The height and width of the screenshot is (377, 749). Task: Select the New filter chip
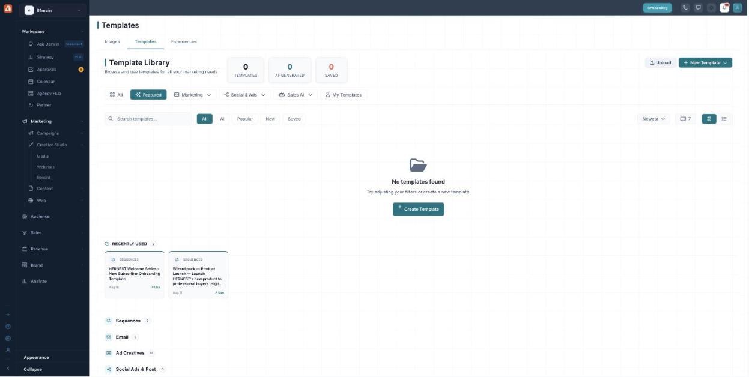[270, 119]
